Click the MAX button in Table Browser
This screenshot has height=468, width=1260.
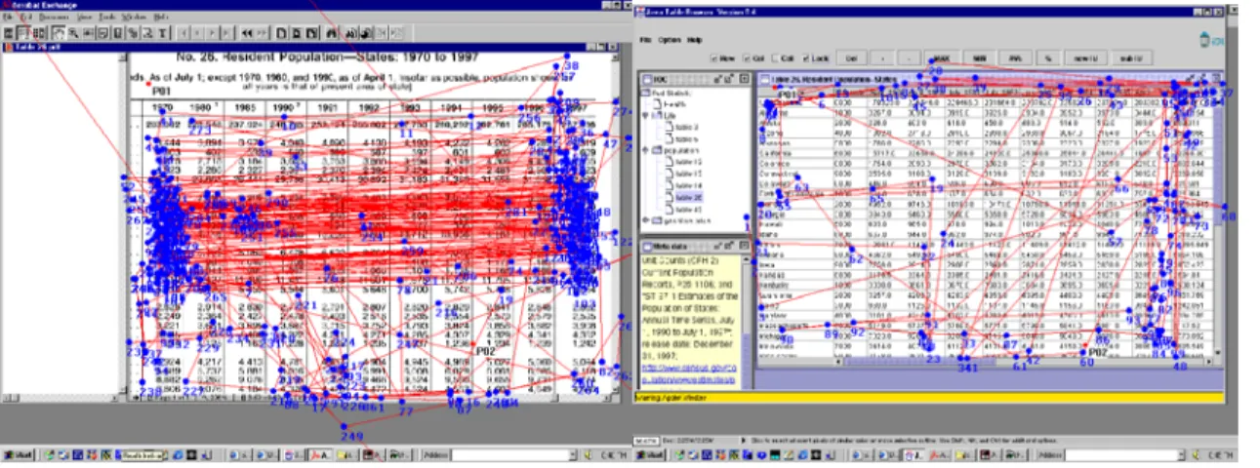click(x=942, y=58)
